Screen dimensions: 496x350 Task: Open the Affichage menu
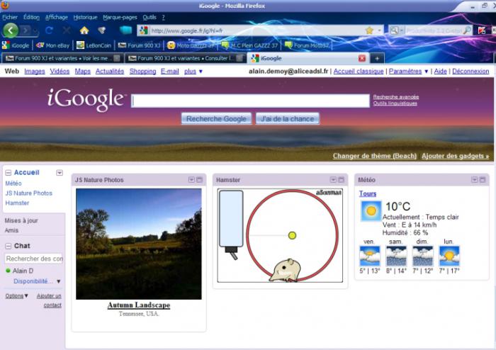[x=56, y=18]
